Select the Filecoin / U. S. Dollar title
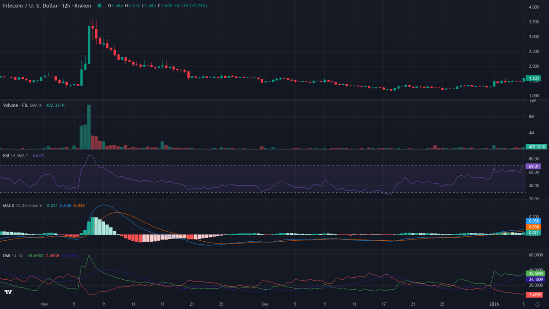The height and width of the screenshot is (309, 549). point(29,6)
